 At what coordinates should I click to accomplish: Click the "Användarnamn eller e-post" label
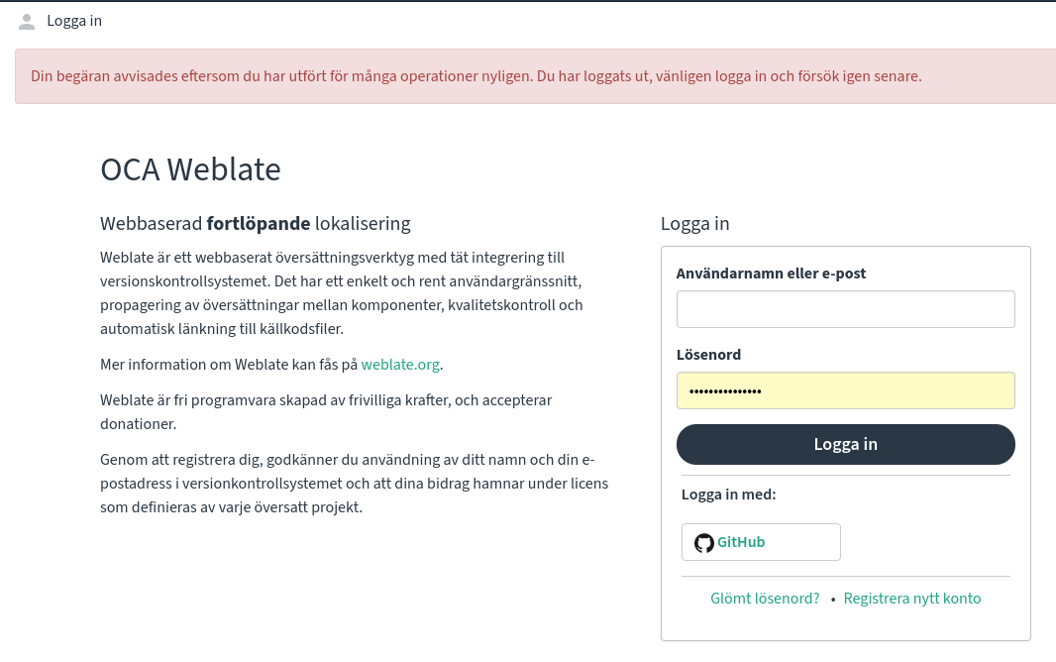(x=771, y=274)
